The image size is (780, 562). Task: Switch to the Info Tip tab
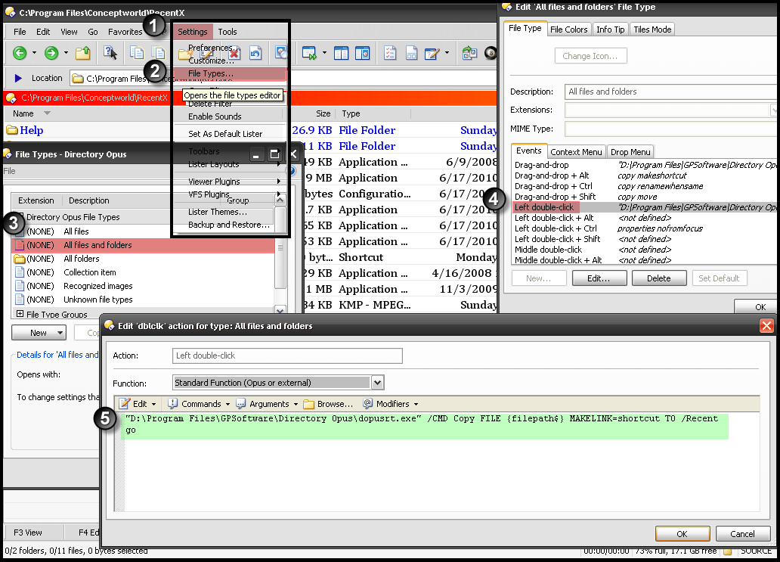click(611, 29)
